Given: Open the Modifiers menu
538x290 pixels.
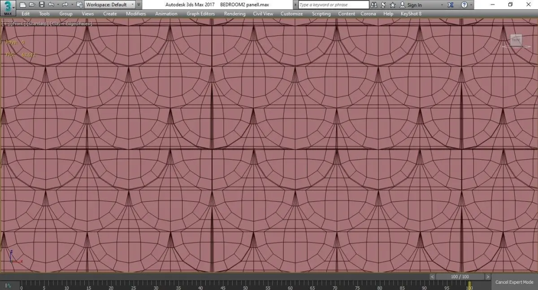Looking at the screenshot, I should click(136, 14).
